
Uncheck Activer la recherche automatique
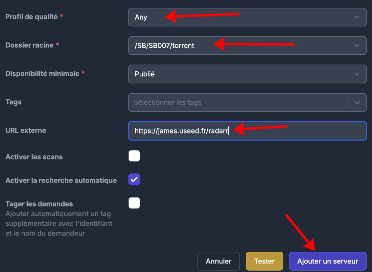(134, 179)
